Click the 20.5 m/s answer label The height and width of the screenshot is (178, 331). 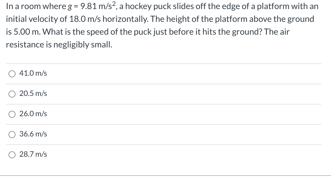(x=33, y=94)
